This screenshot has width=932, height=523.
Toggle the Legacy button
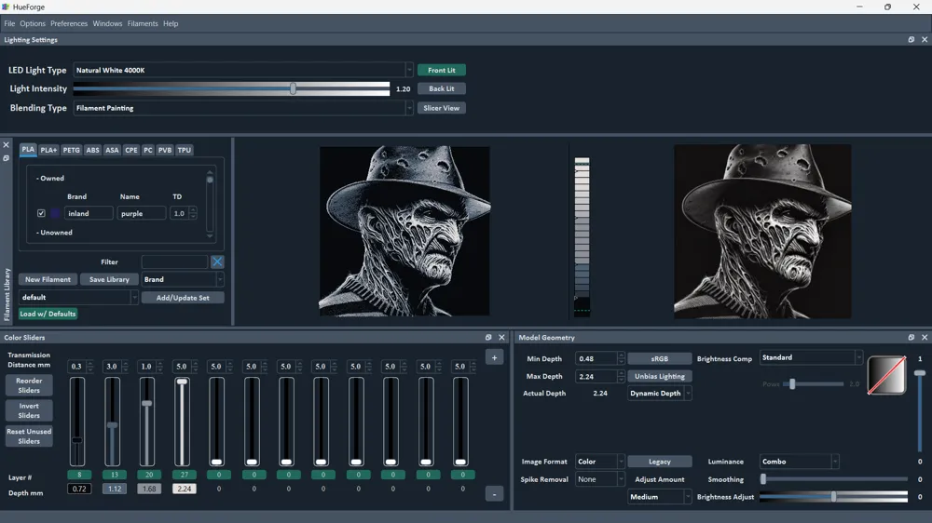tap(659, 462)
